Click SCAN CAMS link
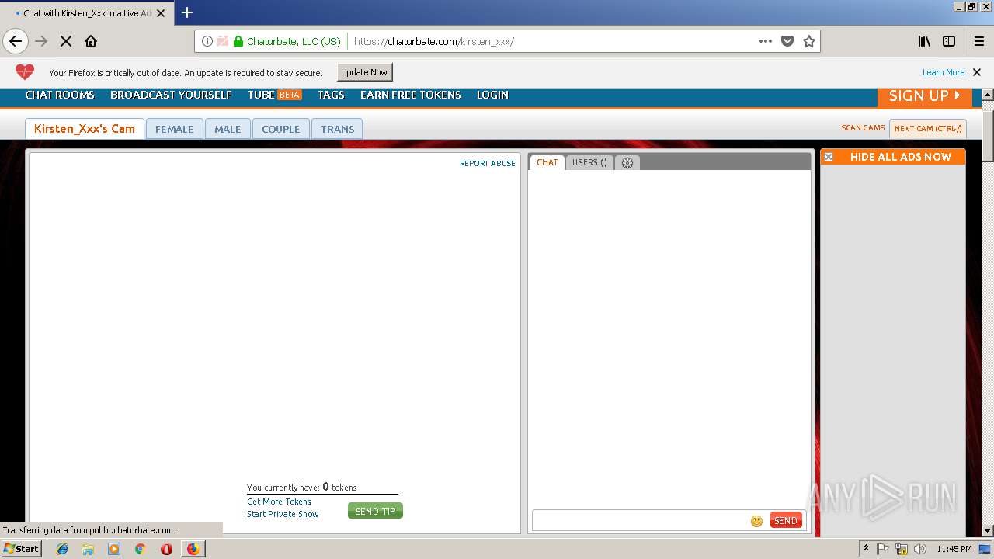Image resolution: width=994 pixels, height=559 pixels. coord(863,128)
